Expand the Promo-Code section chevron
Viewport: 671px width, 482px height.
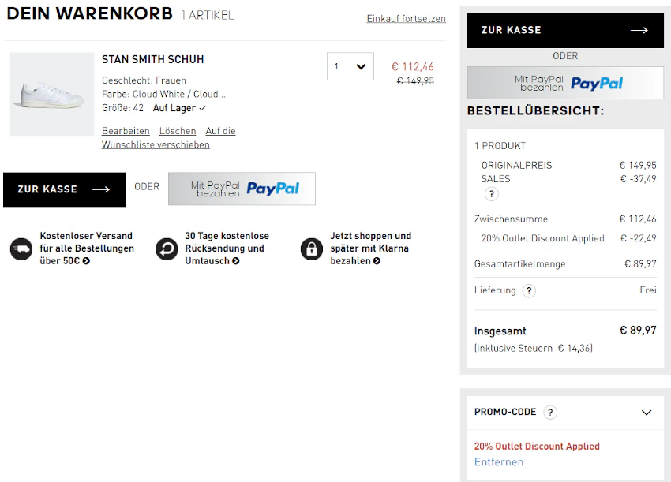pos(647,413)
